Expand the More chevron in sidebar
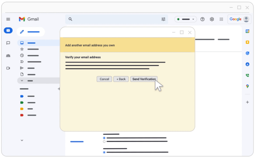Screen dimensions: 256x159 click(x=22, y=81)
